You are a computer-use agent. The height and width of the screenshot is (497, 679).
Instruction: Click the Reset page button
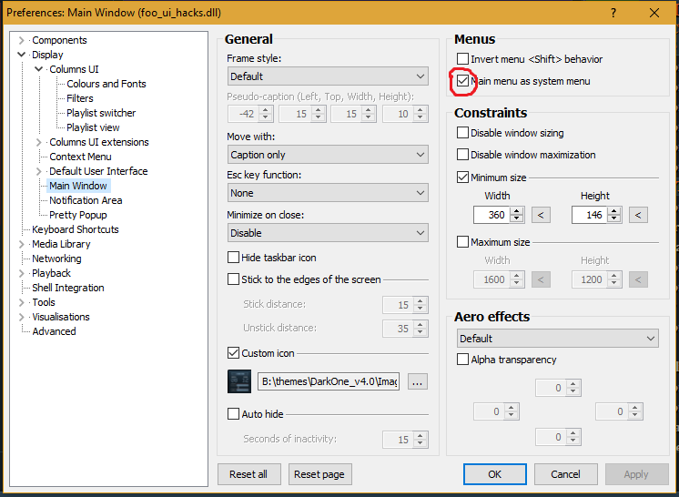[319, 474]
